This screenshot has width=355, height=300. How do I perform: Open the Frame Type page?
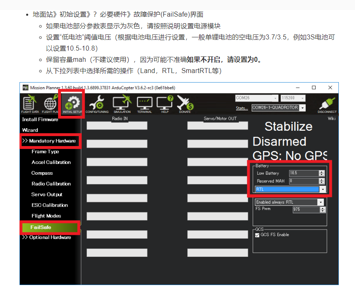(45, 151)
